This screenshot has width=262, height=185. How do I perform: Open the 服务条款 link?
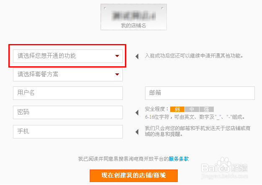(x=179, y=159)
